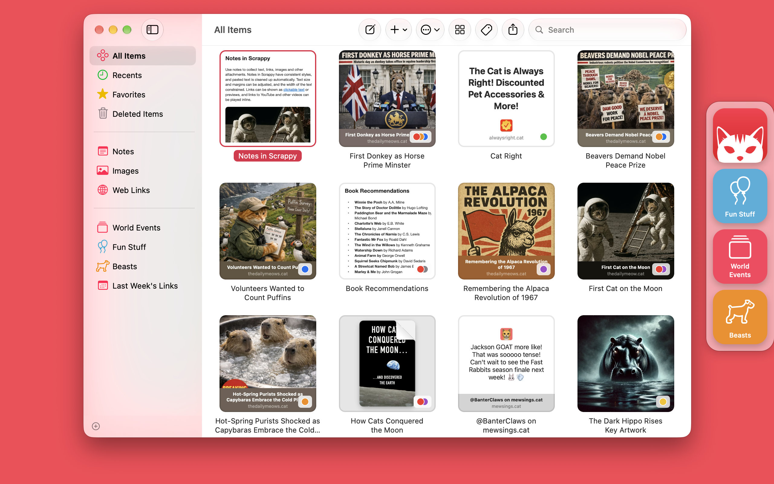
Task: Click the red World Events tile in side panel
Action: 740,257
